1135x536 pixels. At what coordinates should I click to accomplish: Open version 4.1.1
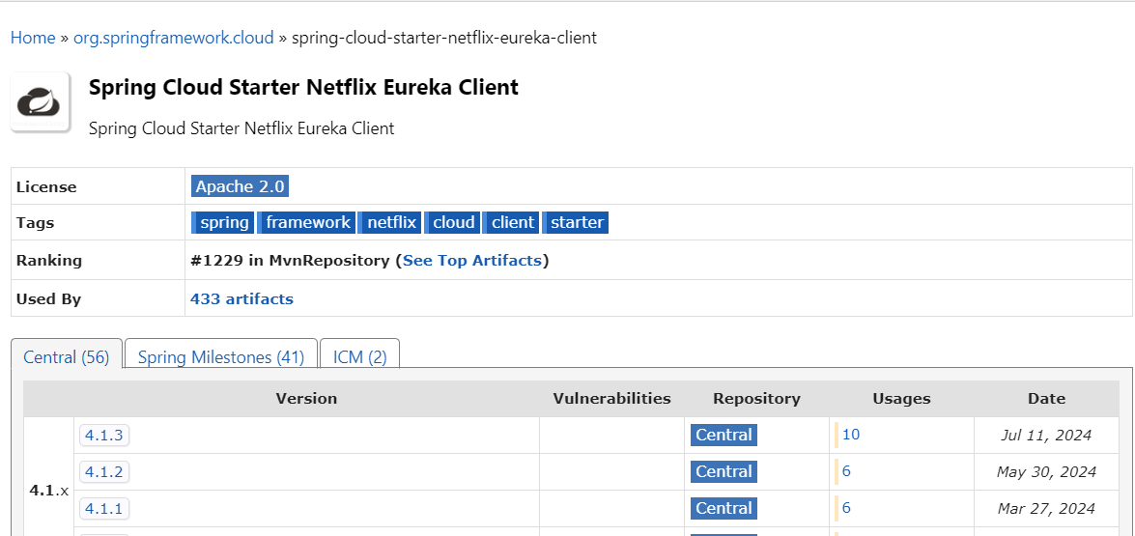tap(103, 509)
